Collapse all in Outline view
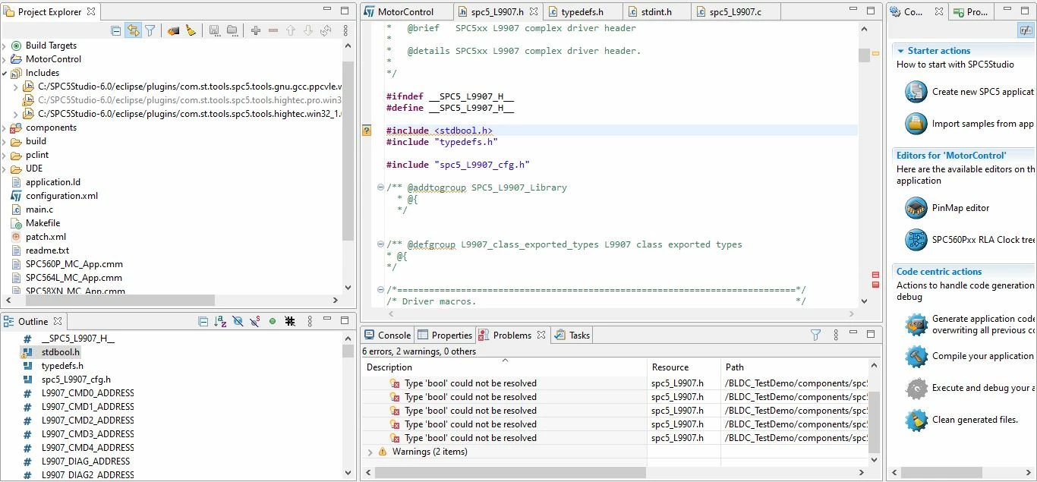The height and width of the screenshot is (482, 1037). pos(203,321)
